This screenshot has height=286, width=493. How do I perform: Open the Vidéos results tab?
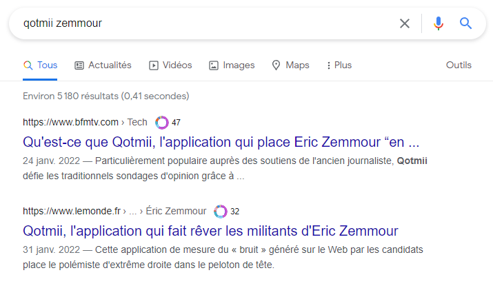[x=177, y=65]
